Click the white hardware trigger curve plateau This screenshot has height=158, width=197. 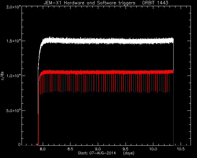[108, 41]
